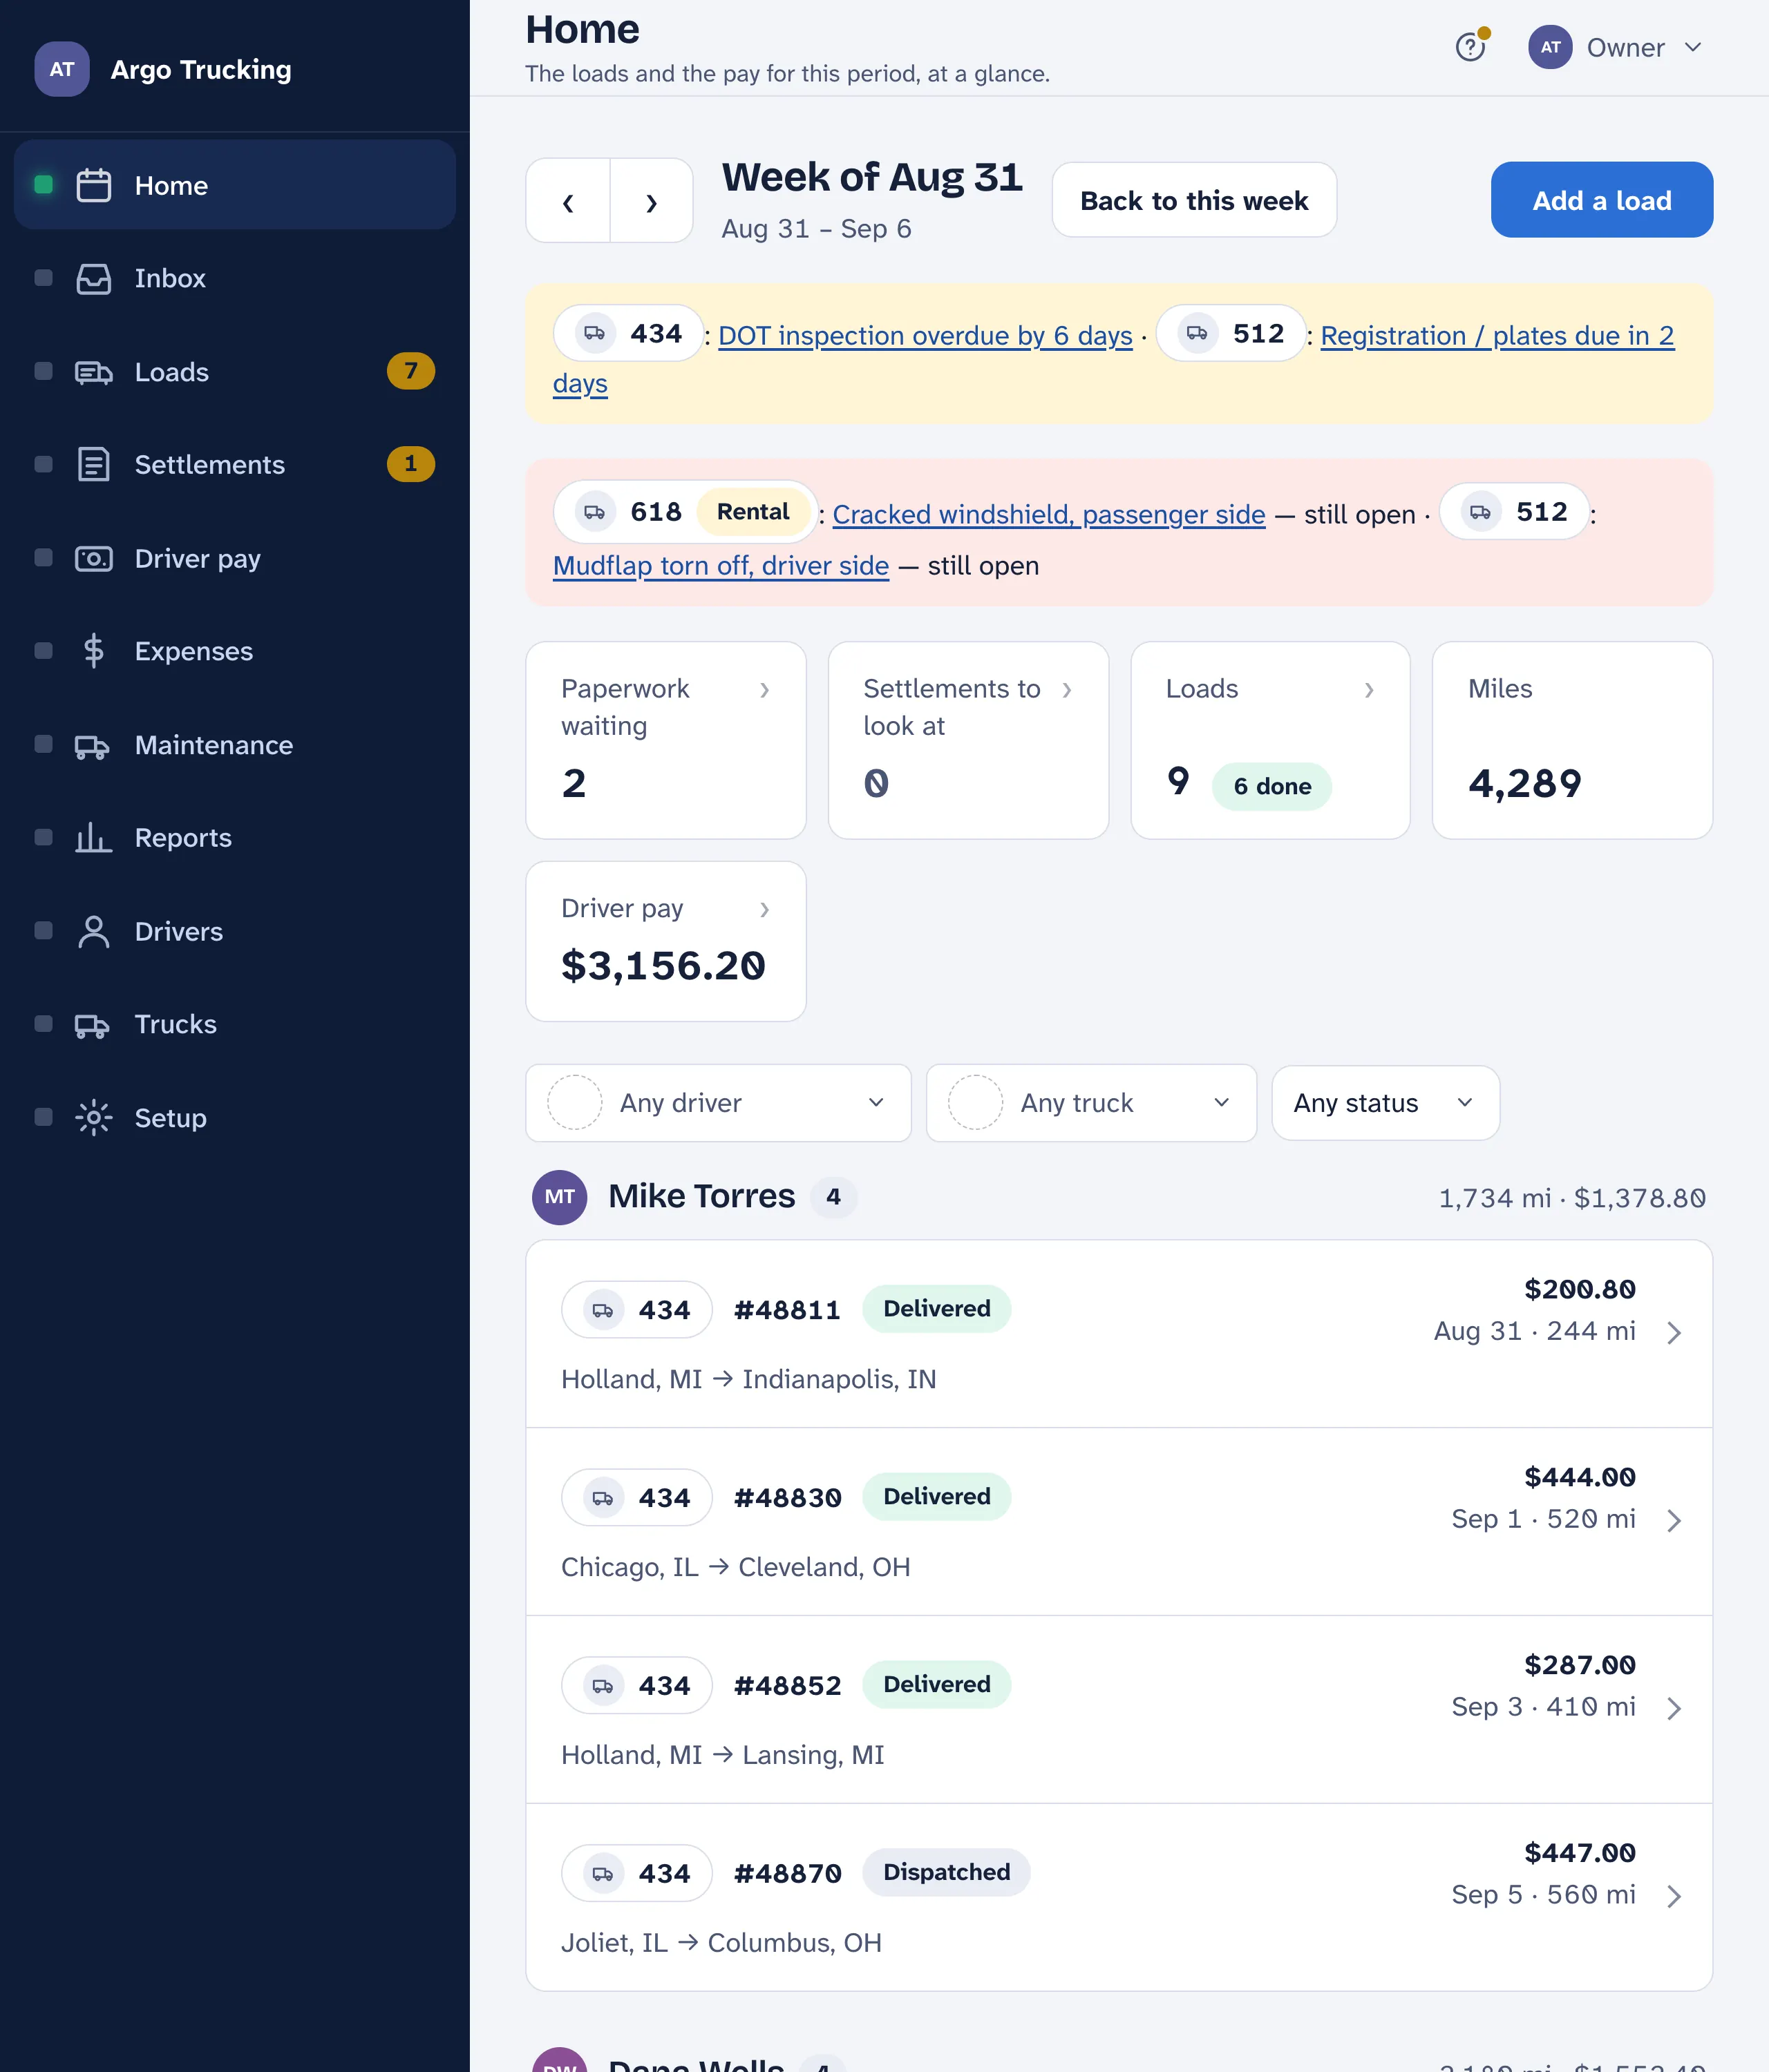Open Inbox in the sidebar menu
The width and height of the screenshot is (1769, 2072).
click(235, 278)
